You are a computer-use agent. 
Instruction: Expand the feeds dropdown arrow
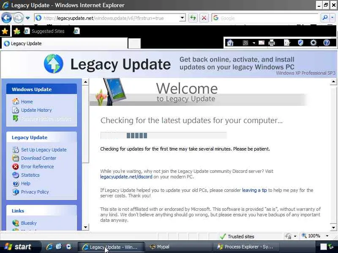point(254,43)
